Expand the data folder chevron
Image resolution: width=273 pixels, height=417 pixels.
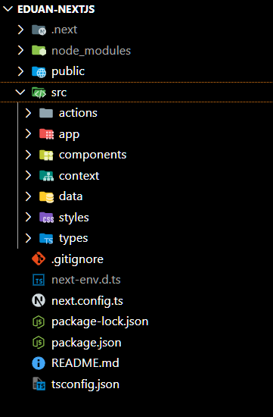point(28,196)
